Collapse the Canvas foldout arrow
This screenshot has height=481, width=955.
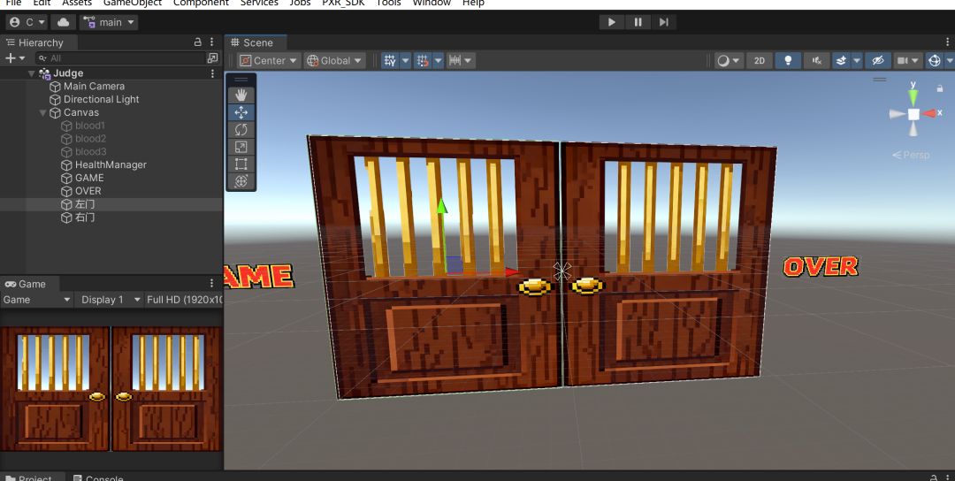tap(42, 112)
